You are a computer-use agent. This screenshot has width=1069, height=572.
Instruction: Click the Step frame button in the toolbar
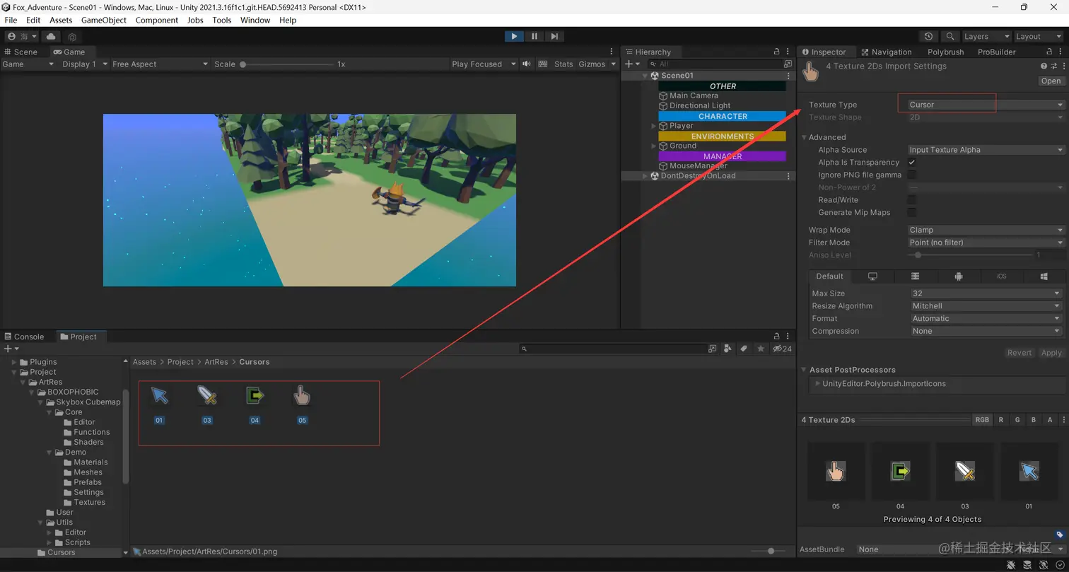554,36
